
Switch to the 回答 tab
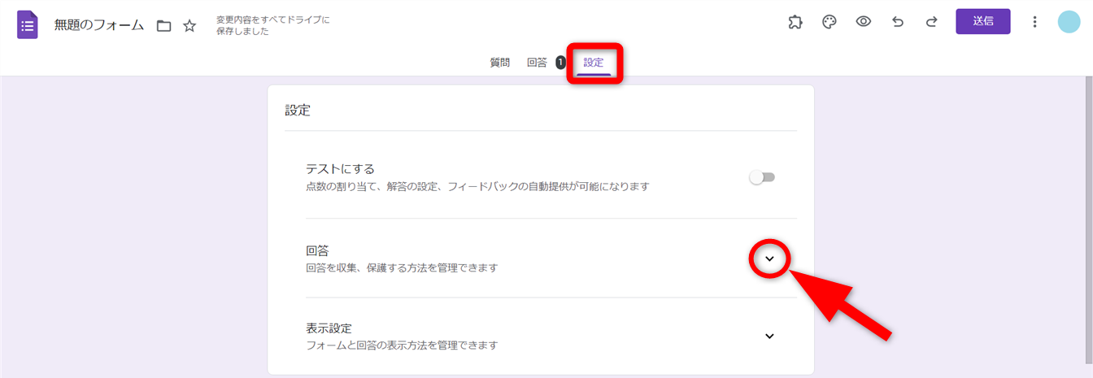[537, 63]
